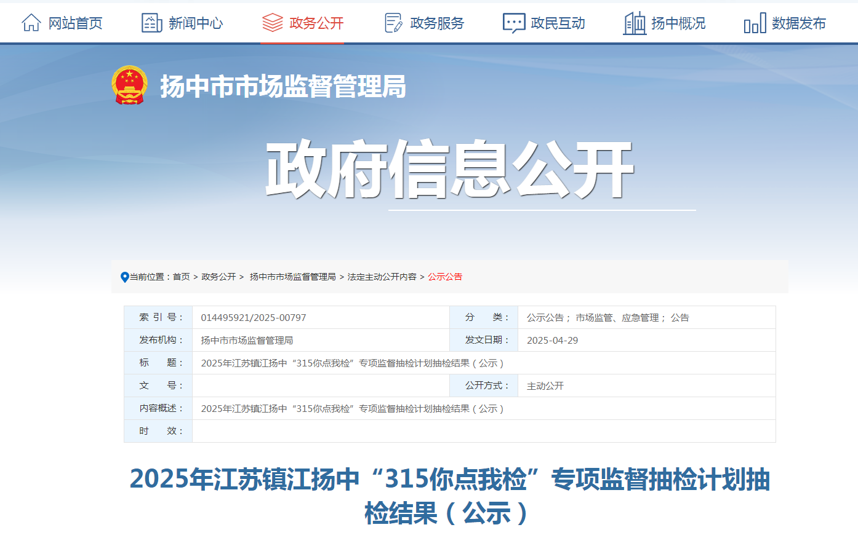
Task: Click the publishing agency value 扬中市市场监督管理局
Action: pyautogui.click(x=247, y=341)
